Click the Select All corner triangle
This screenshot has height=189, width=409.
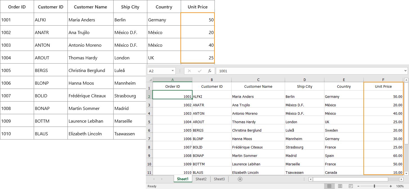(150, 80)
